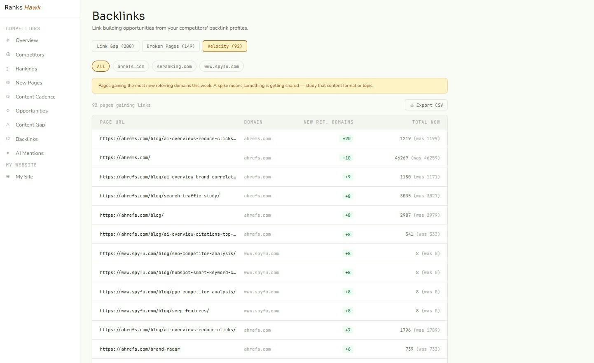This screenshot has width=594, height=363.
Task: Select the All domain filter
Action: (101, 66)
